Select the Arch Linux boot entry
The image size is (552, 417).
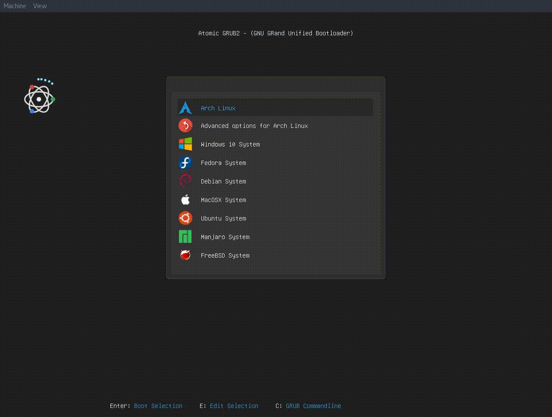point(275,107)
